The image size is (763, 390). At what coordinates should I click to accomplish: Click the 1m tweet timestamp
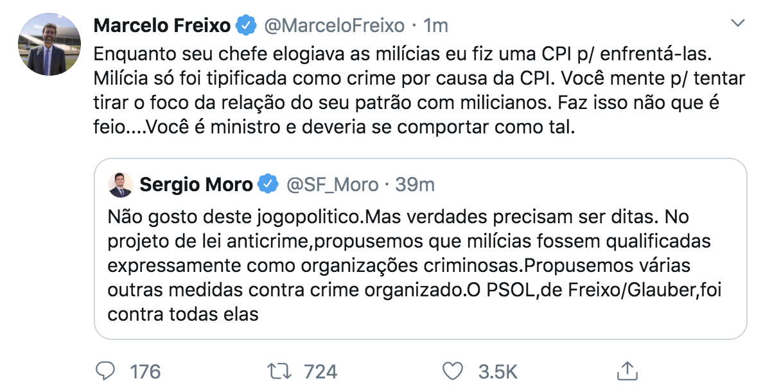point(435,26)
